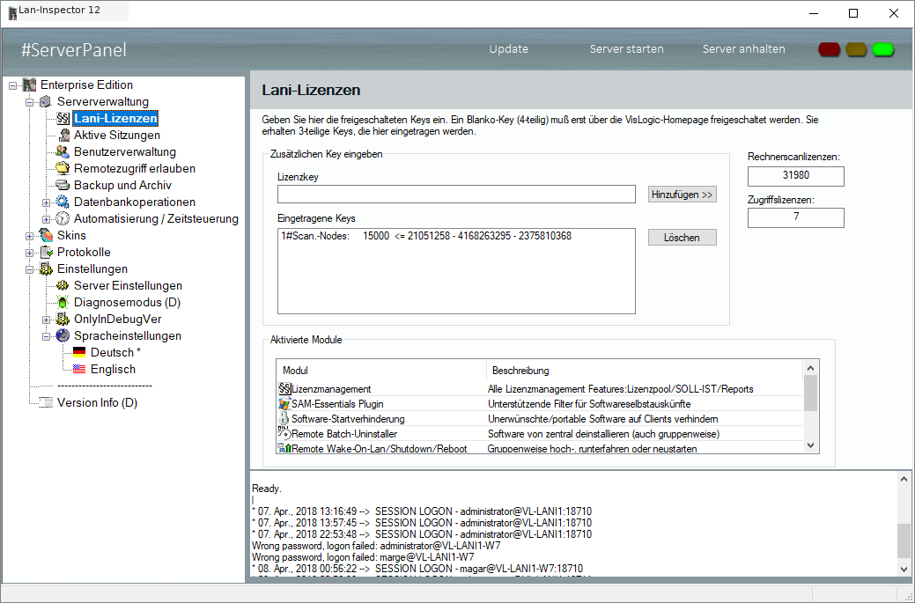The width and height of the screenshot is (915, 603).
Task: Click the module list scroll-up arrow
Action: point(810,367)
